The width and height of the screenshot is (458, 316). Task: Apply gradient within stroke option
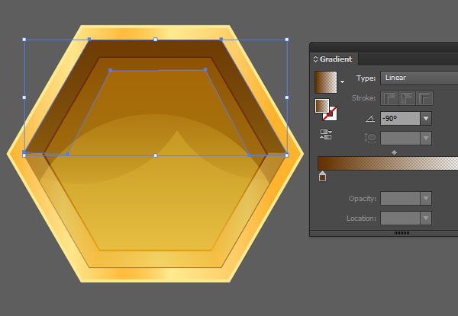click(389, 98)
